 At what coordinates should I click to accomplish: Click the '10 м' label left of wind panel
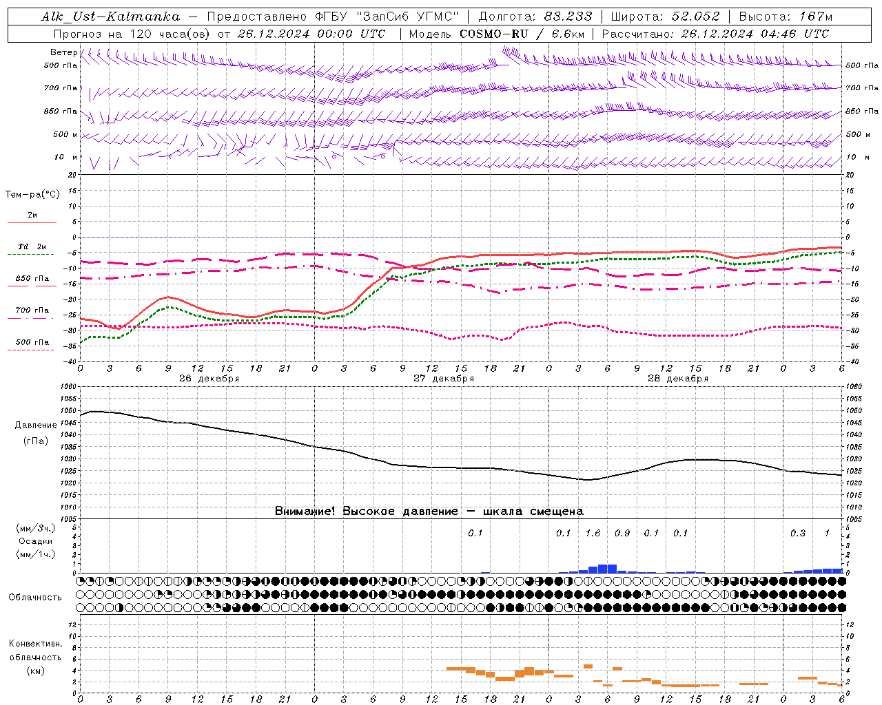click(66, 158)
